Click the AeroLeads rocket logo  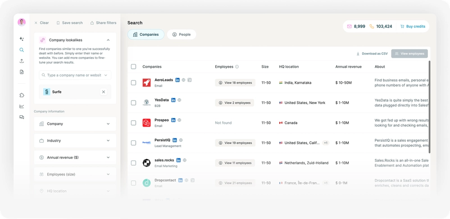coord(147,83)
